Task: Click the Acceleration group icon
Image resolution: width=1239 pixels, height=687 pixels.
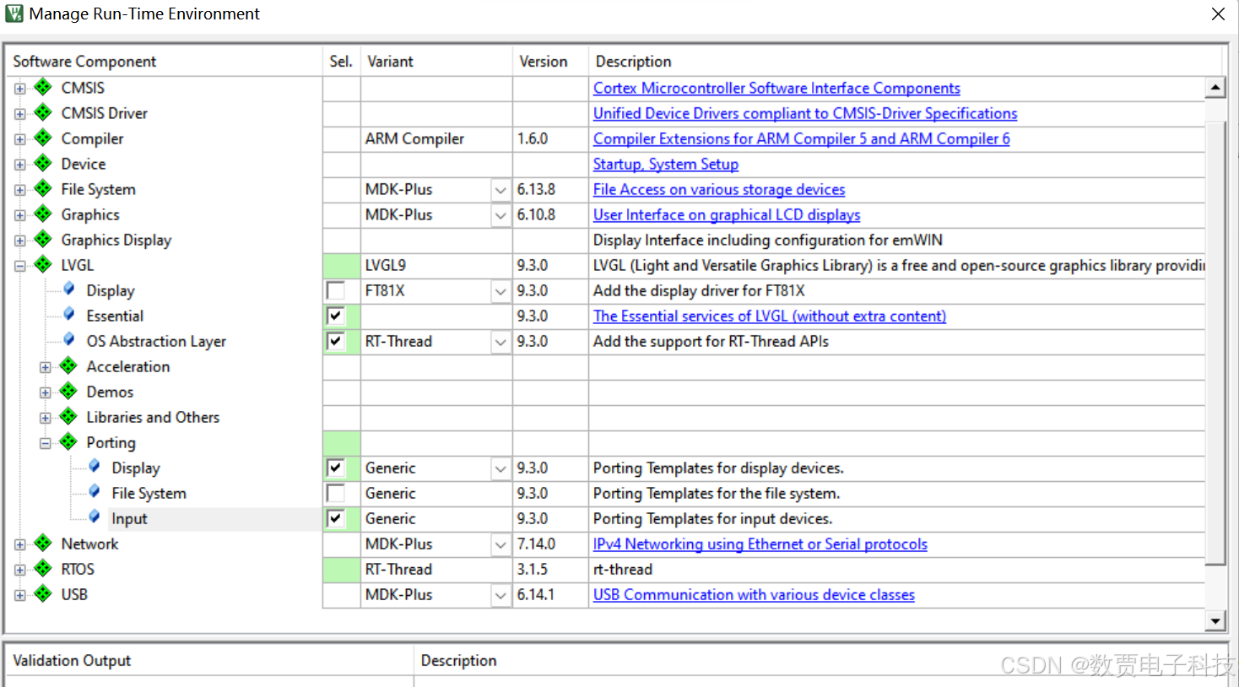Action: tap(68, 365)
